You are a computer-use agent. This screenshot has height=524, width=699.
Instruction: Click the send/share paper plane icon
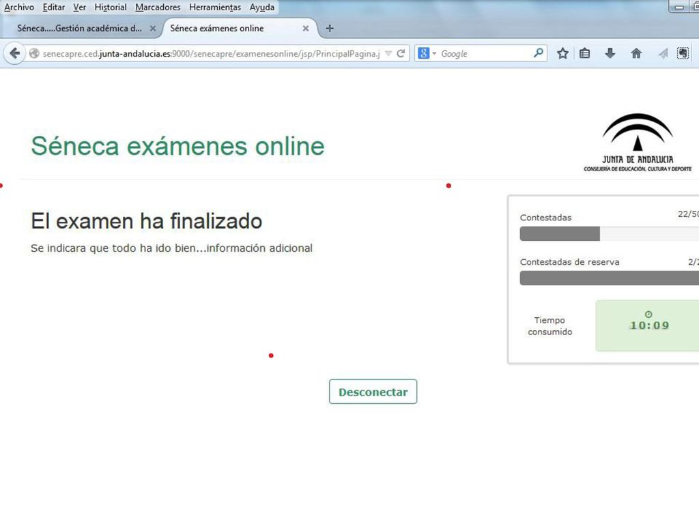[x=663, y=53]
